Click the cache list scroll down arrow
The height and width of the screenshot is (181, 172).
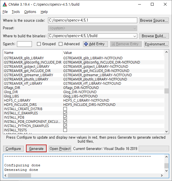coord(166,132)
